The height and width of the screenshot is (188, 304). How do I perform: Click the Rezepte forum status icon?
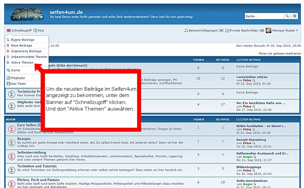[11, 142]
